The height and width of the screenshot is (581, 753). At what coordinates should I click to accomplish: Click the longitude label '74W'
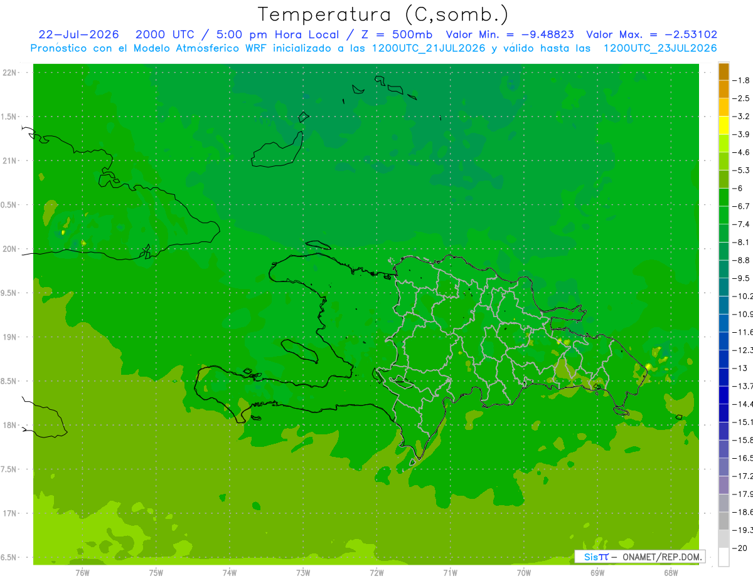[x=230, y=573]
